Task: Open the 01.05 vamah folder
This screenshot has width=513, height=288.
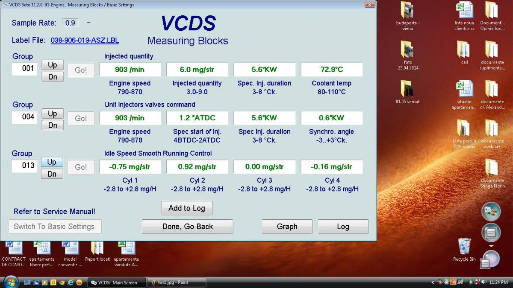Action: (407, 92)
